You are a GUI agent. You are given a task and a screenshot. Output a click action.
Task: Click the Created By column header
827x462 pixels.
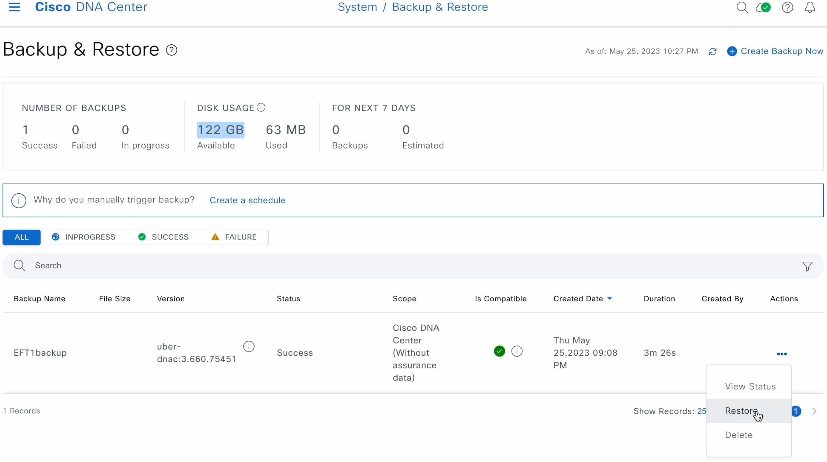click(722, 299)
